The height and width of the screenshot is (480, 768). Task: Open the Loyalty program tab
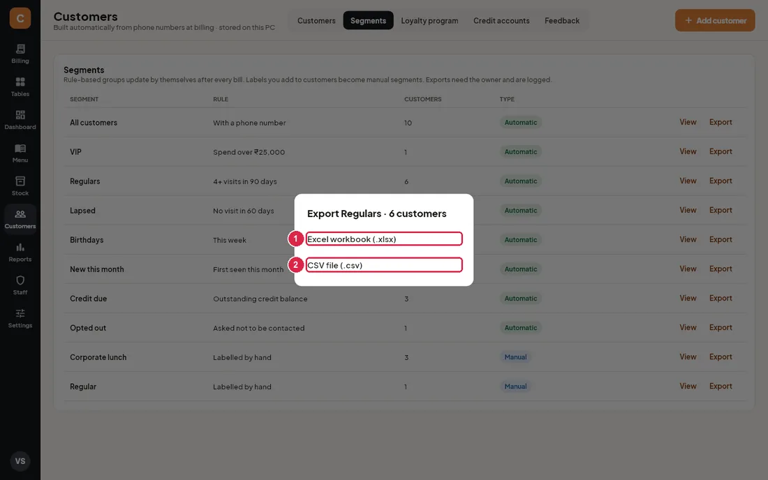429,20
